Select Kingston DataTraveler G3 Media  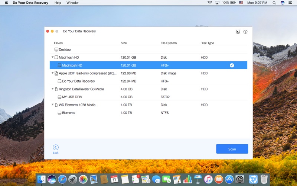148,89
